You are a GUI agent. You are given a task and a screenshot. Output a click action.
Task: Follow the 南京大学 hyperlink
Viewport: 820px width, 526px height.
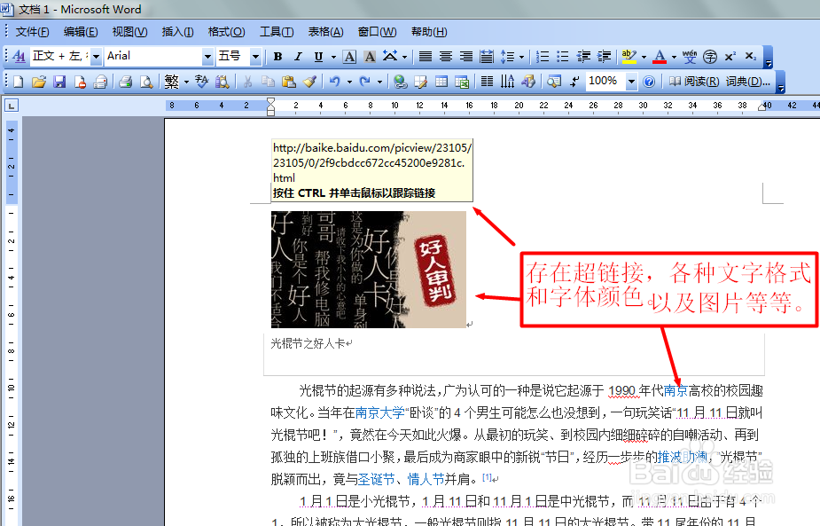pyautogui.click(x=379, y=413)
